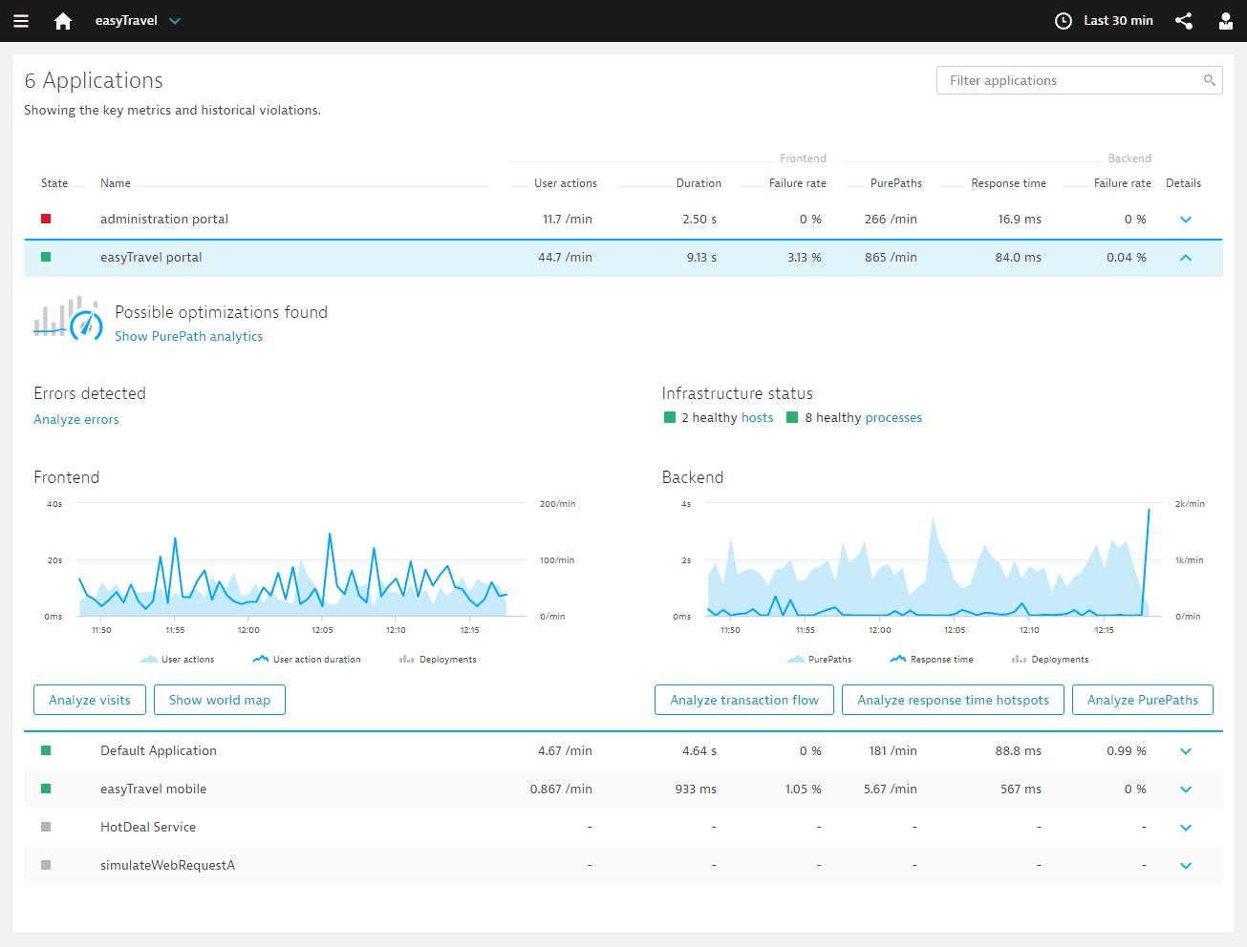Click Analyze response time hotspots button
Screen dimensions: 1247x947
coord(953,700)
